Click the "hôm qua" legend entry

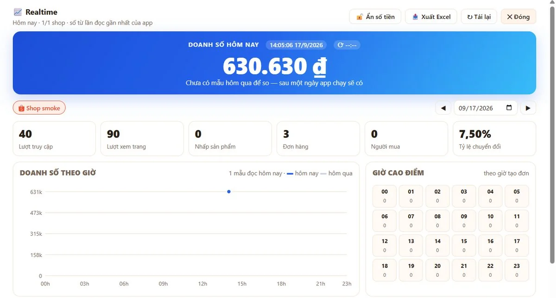coord(337,173)
